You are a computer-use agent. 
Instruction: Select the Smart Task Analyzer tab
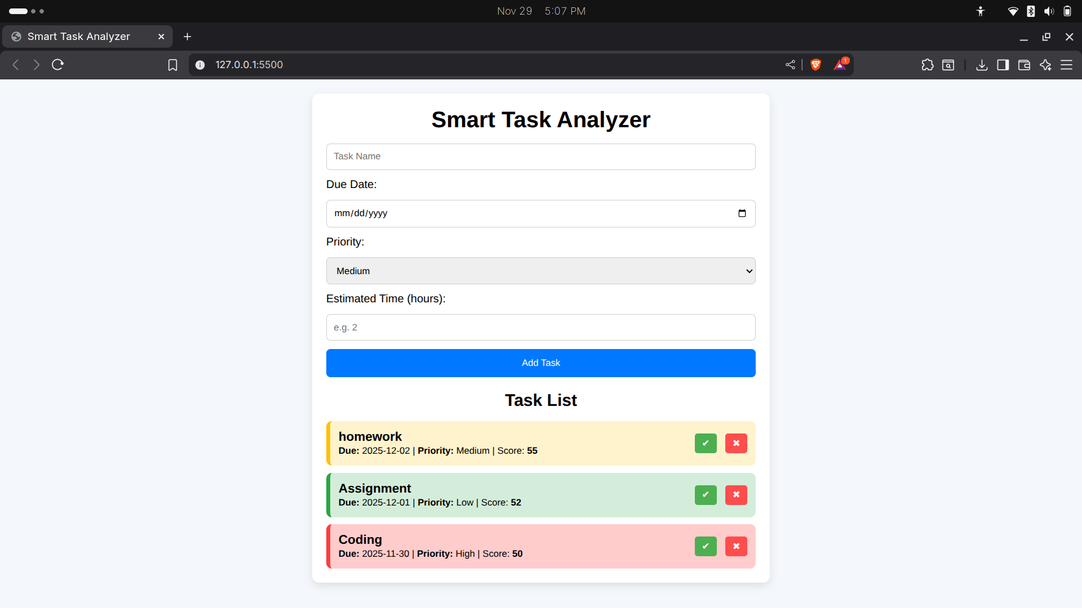tap(87, 37)
